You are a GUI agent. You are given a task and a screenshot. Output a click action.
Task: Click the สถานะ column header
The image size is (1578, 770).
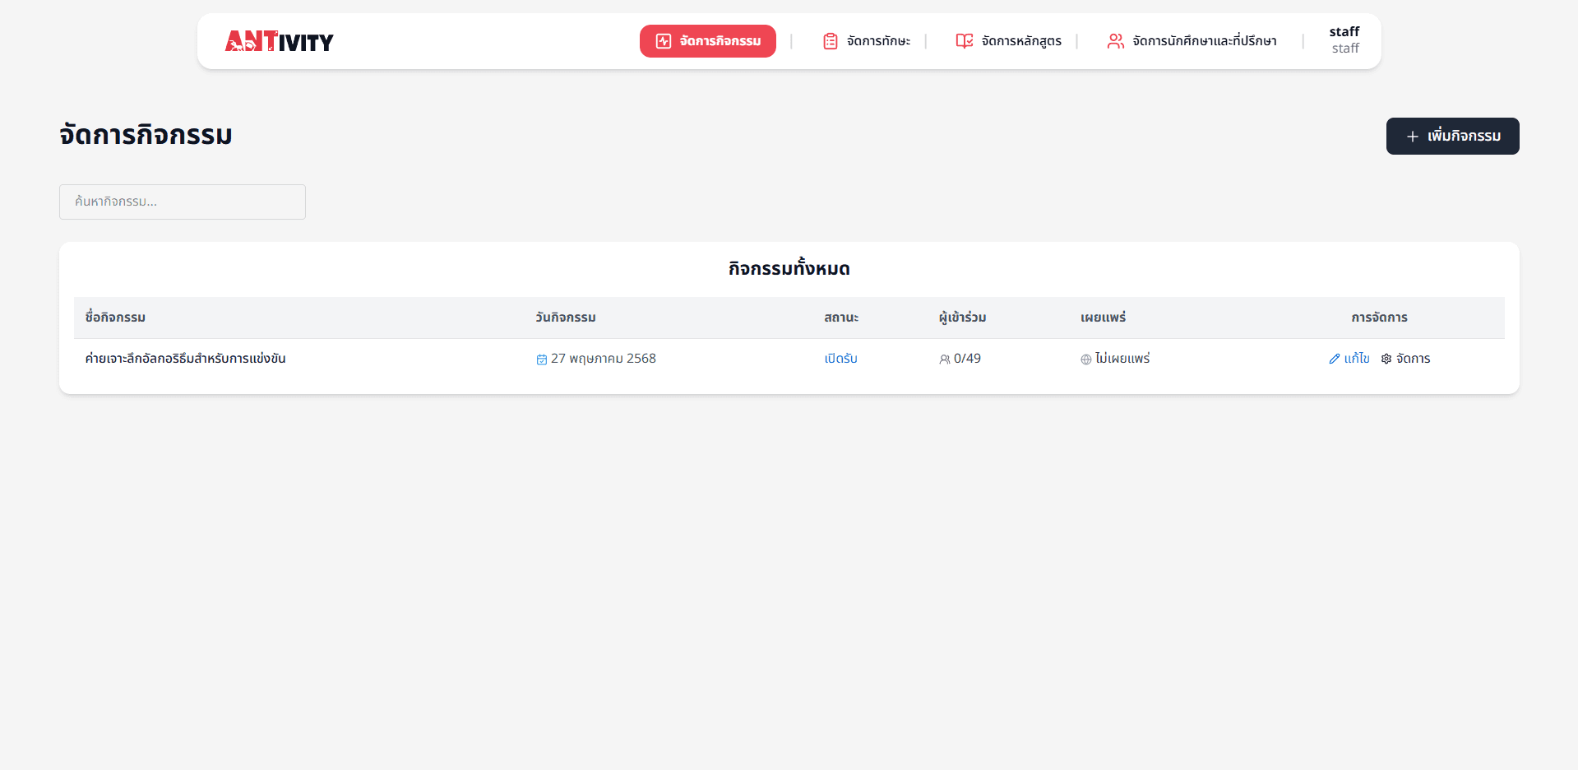(x=840, y=318)
